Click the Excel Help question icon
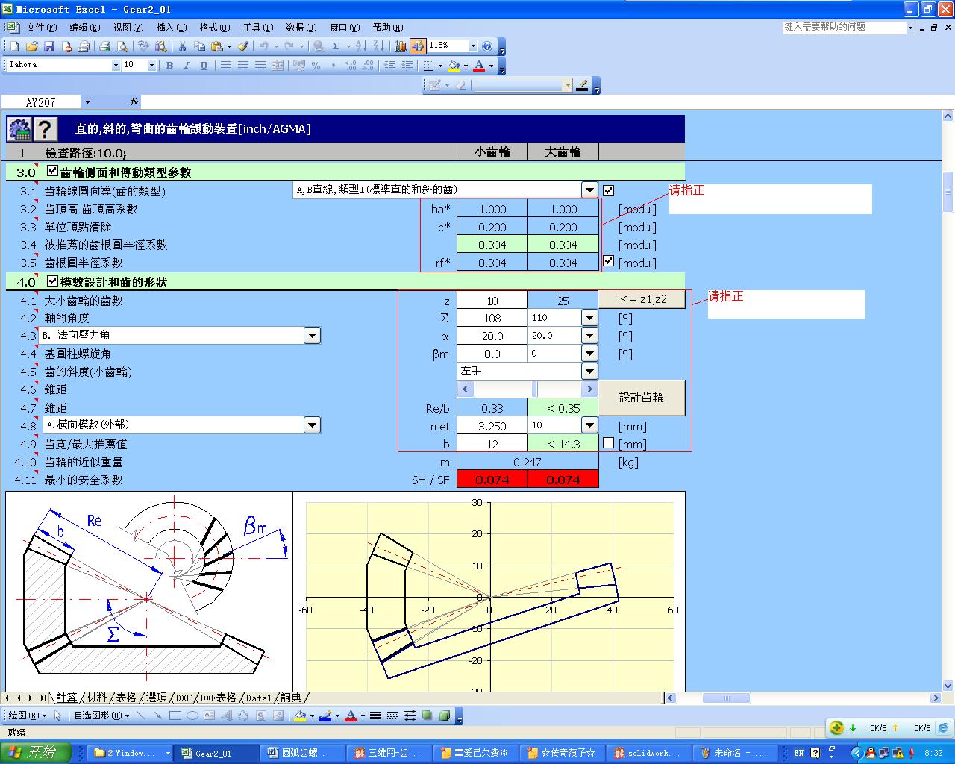 pos(487,46)
